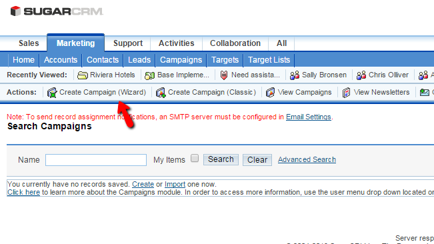Click the Search button
The image size is (434, 244).
click(221, 159)
